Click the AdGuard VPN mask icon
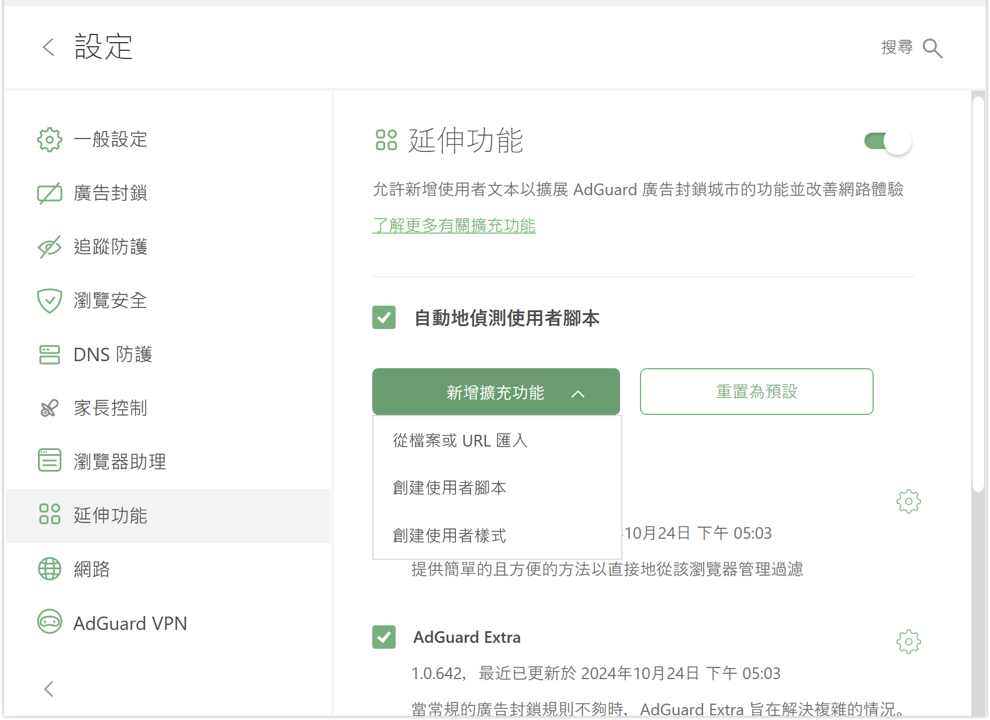 point(50,622)
